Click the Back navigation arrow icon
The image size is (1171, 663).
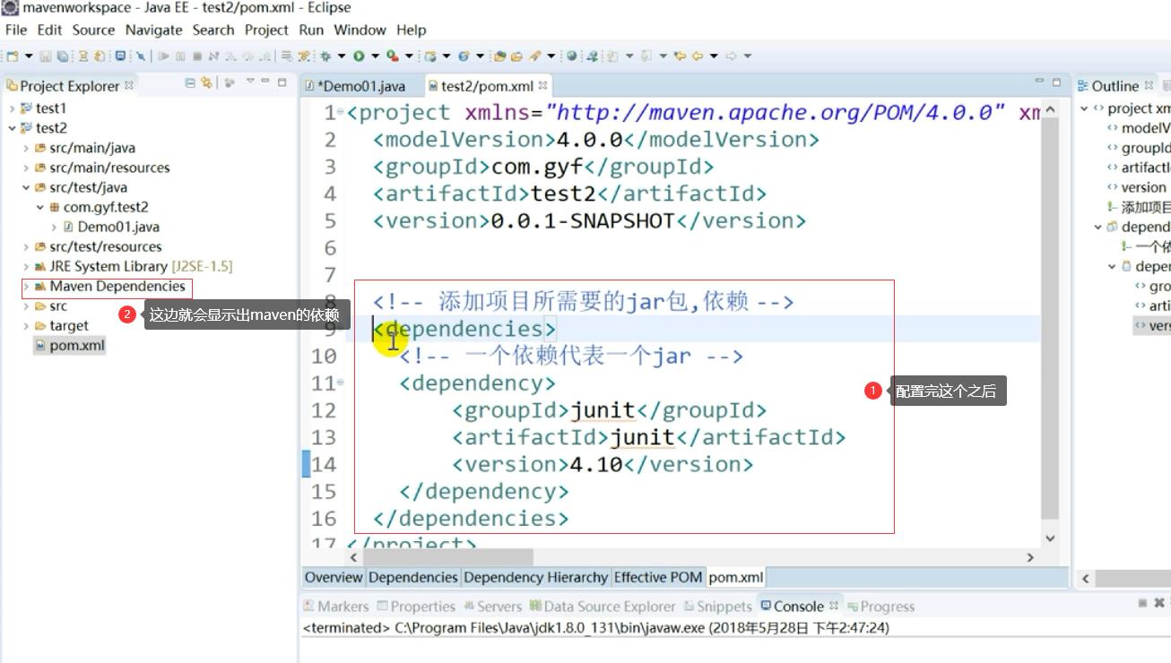pyautogui.click(x=697, y=56)
